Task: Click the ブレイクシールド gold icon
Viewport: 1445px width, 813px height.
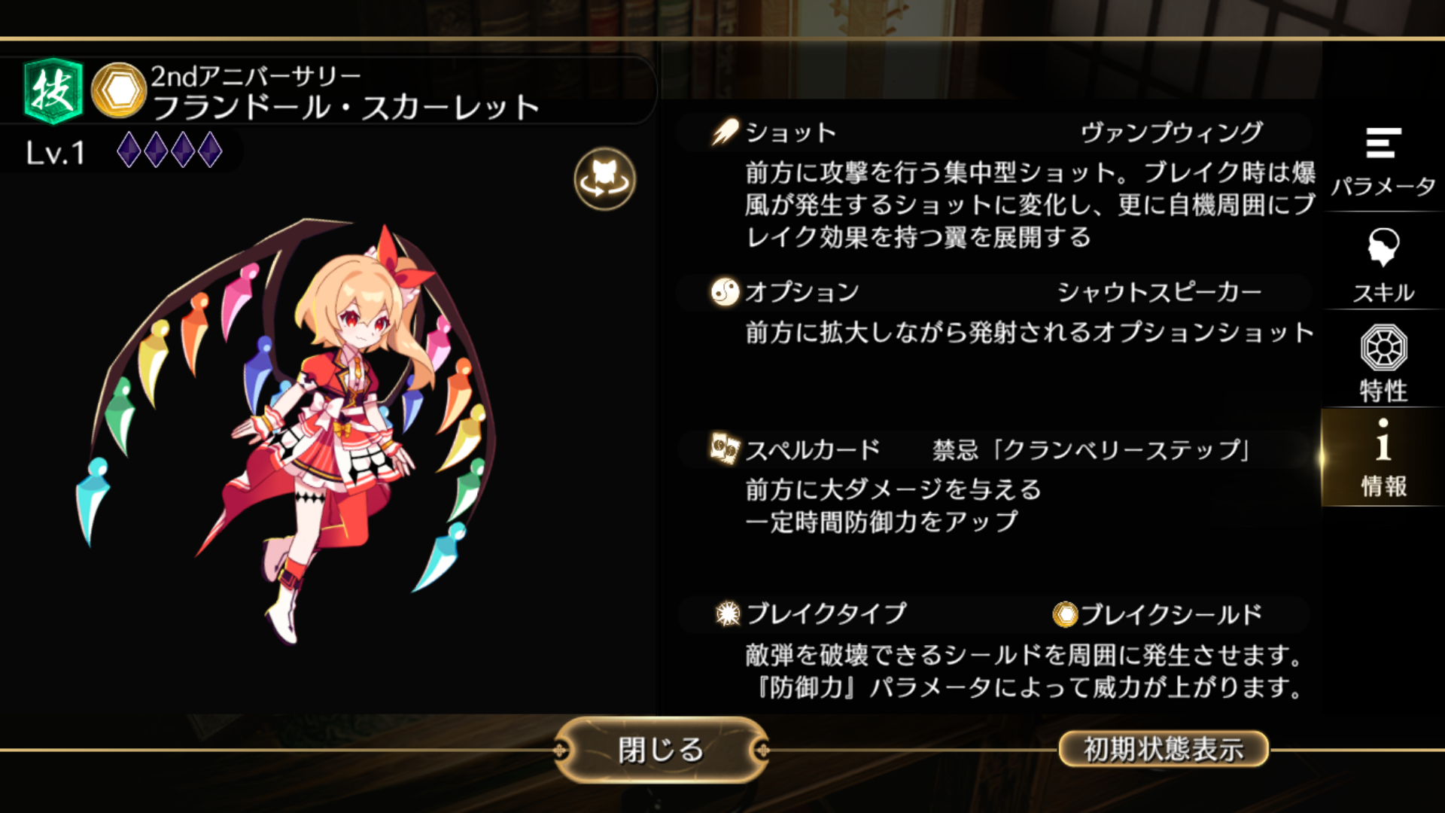Action: click(1065, 614)
